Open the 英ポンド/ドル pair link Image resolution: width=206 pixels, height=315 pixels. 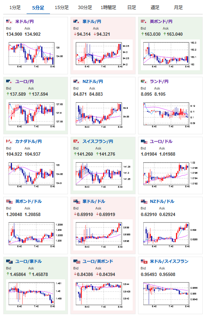click(28, 201)
